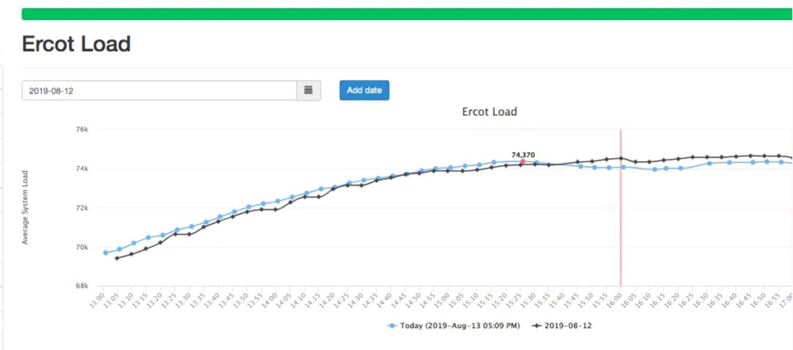Click the 13:30 x-axis time label
Screen dimensions: 793x350
click(x=183, y=300)
